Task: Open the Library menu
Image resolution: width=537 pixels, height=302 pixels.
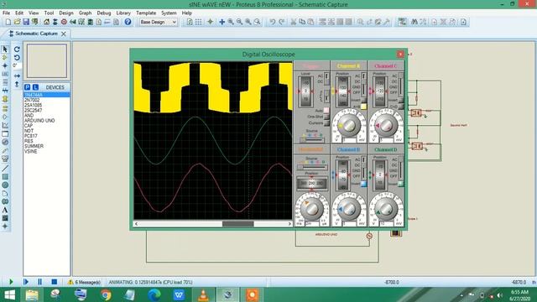Action: 123,13
